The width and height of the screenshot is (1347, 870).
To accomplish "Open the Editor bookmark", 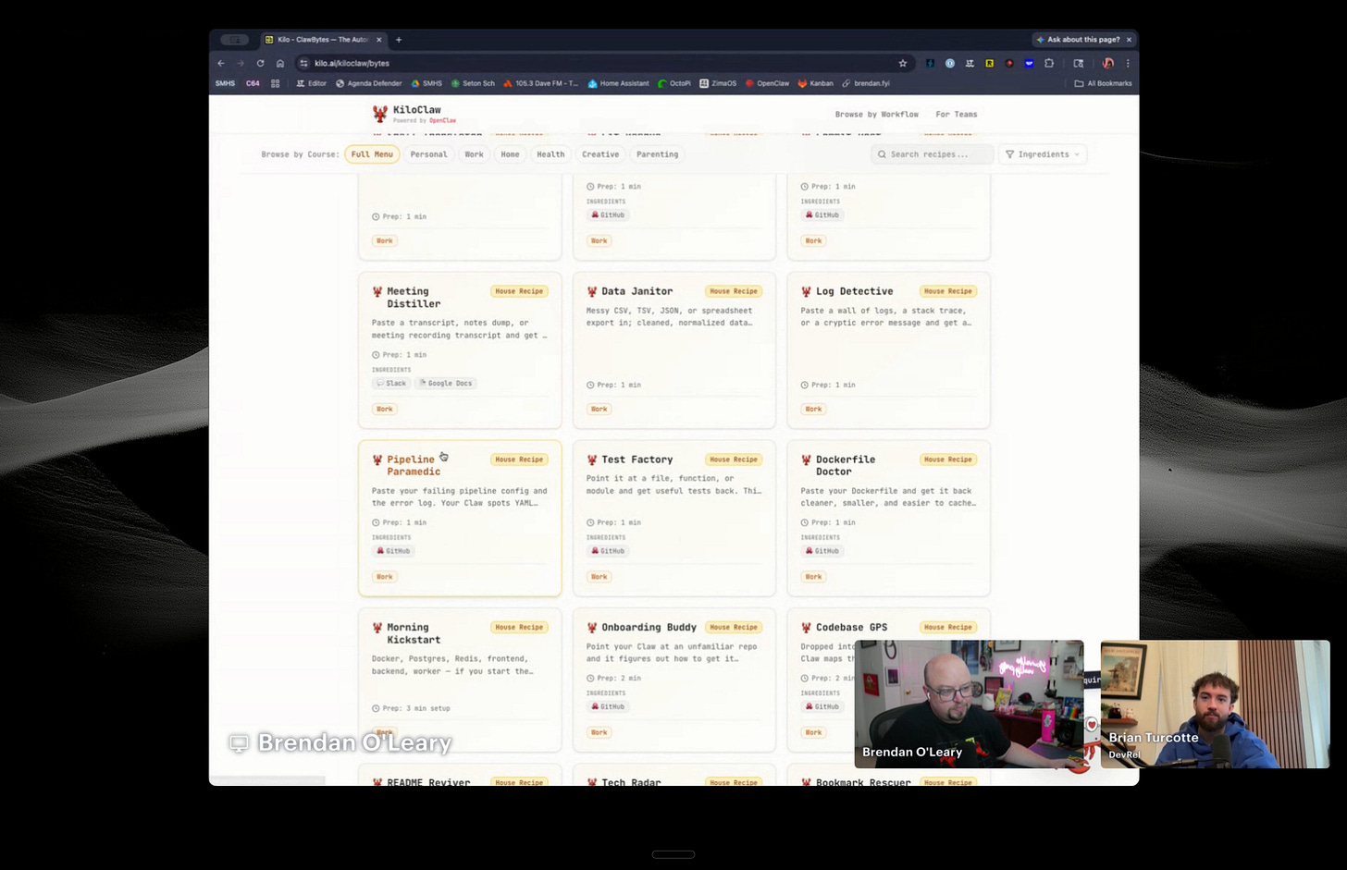I will (311, 83).
